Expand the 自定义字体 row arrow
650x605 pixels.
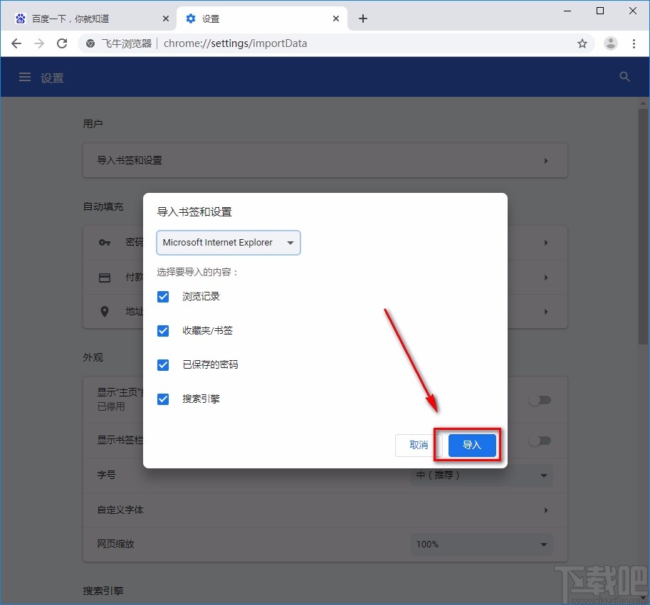click(546, 510)
